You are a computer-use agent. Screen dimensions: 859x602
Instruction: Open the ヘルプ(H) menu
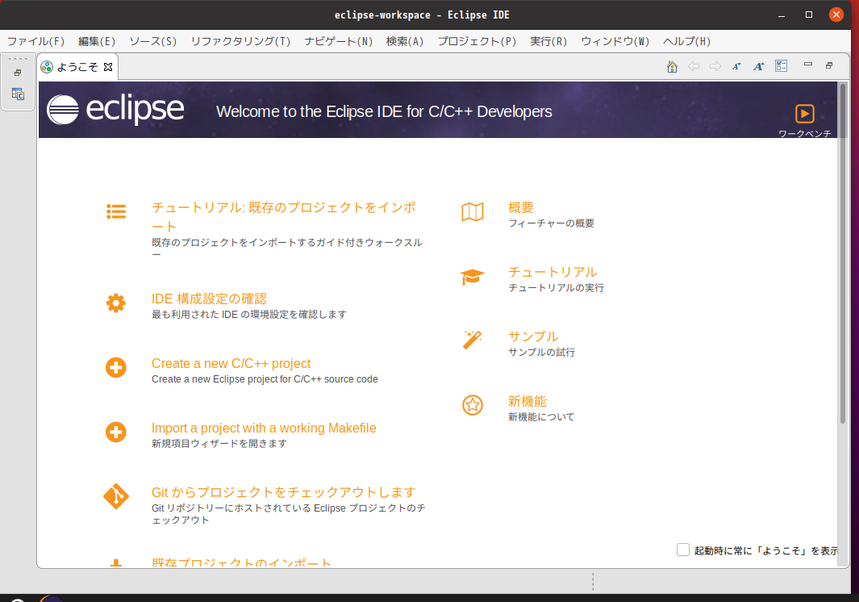686,42
